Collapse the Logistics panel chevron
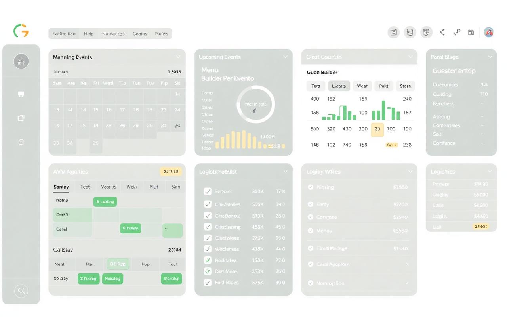The image size is (507, 317). pos(490,172)
